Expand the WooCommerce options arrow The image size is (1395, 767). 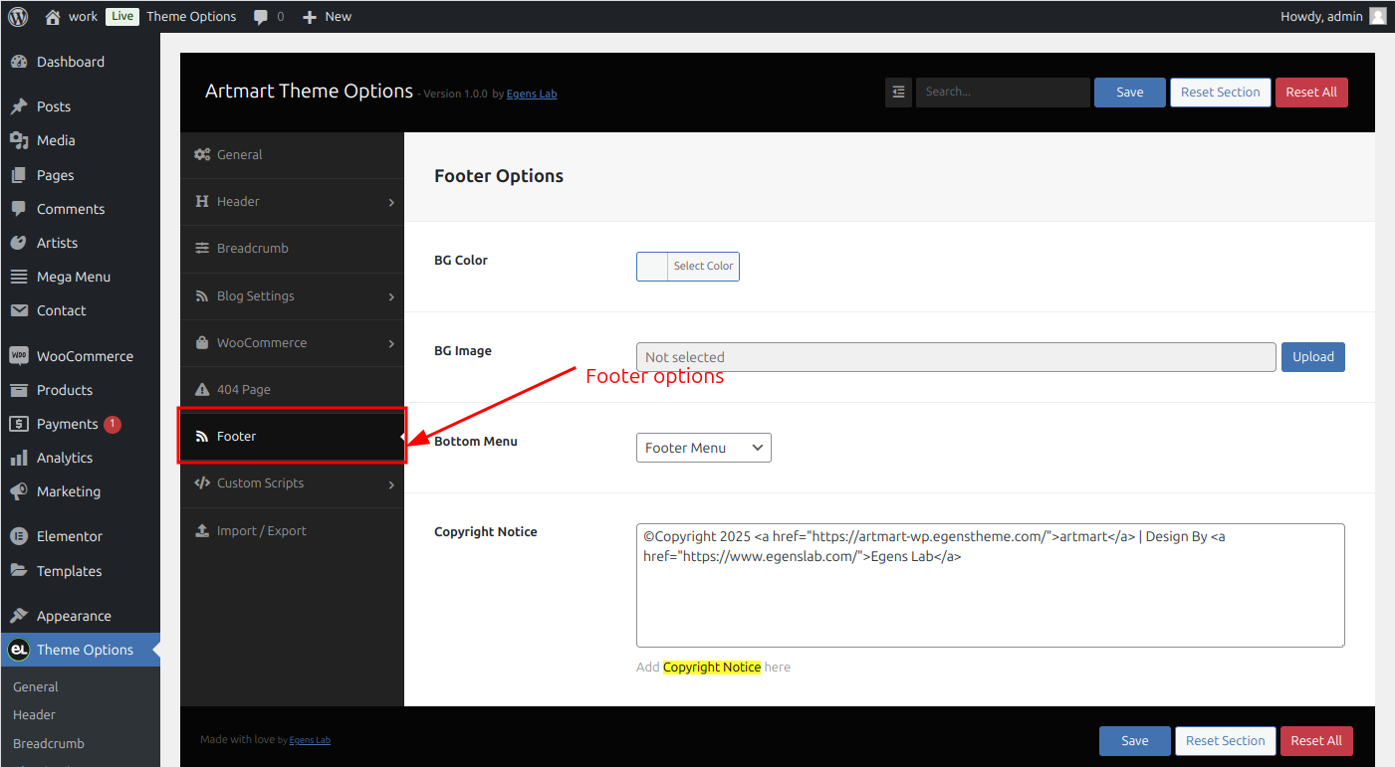click(391, 343)
